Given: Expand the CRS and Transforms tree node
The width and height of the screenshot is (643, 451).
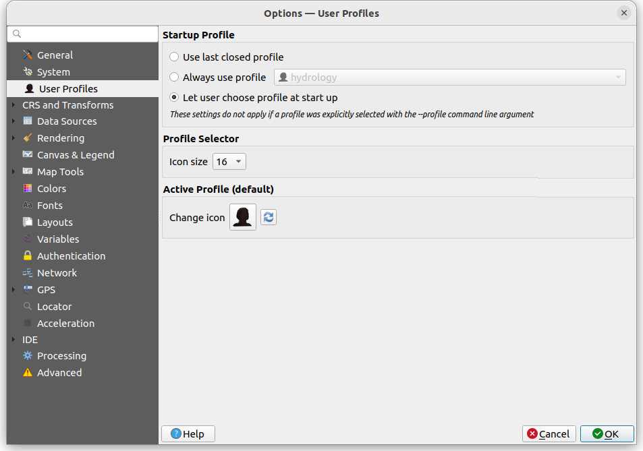Looking at the screenshot, I should click(13, 105).
